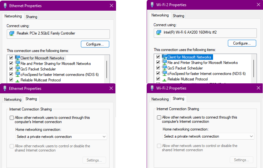Click Configure button in Ethernet Properties
This screenshot has width=263, height=168.
click(x=95, y=44)
